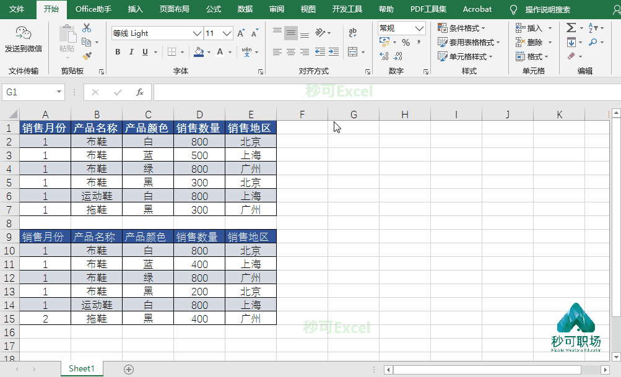Click the Cut scissors icon

coord(87,28)
